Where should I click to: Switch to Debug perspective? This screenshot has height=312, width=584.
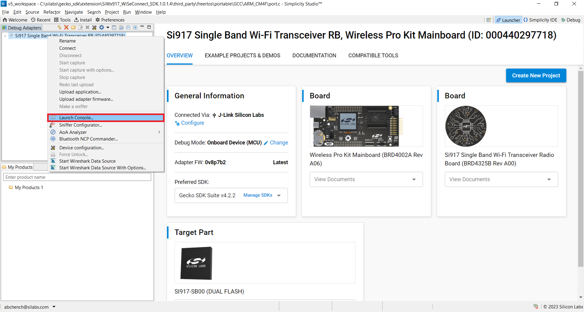571,20
